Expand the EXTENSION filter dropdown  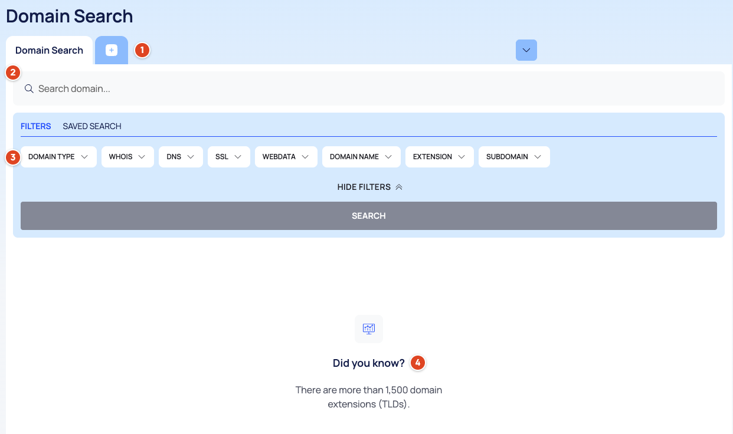tap(440, 157)
